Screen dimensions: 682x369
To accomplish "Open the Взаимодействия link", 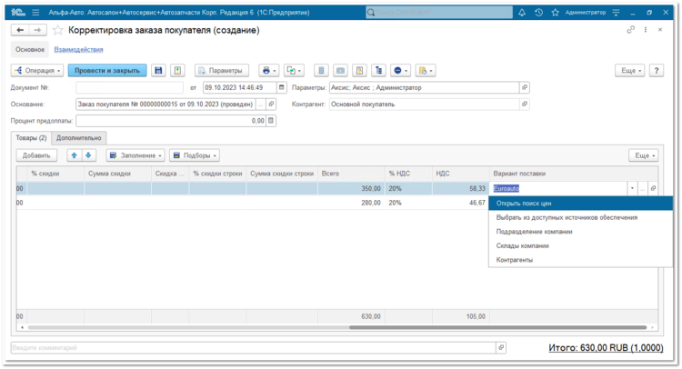I will coord(79,50).
